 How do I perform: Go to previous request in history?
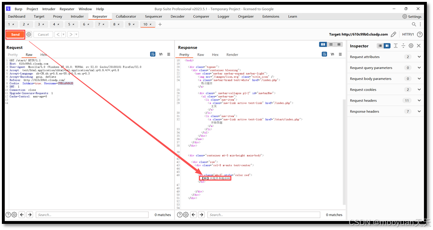click(x=58, y=34)
